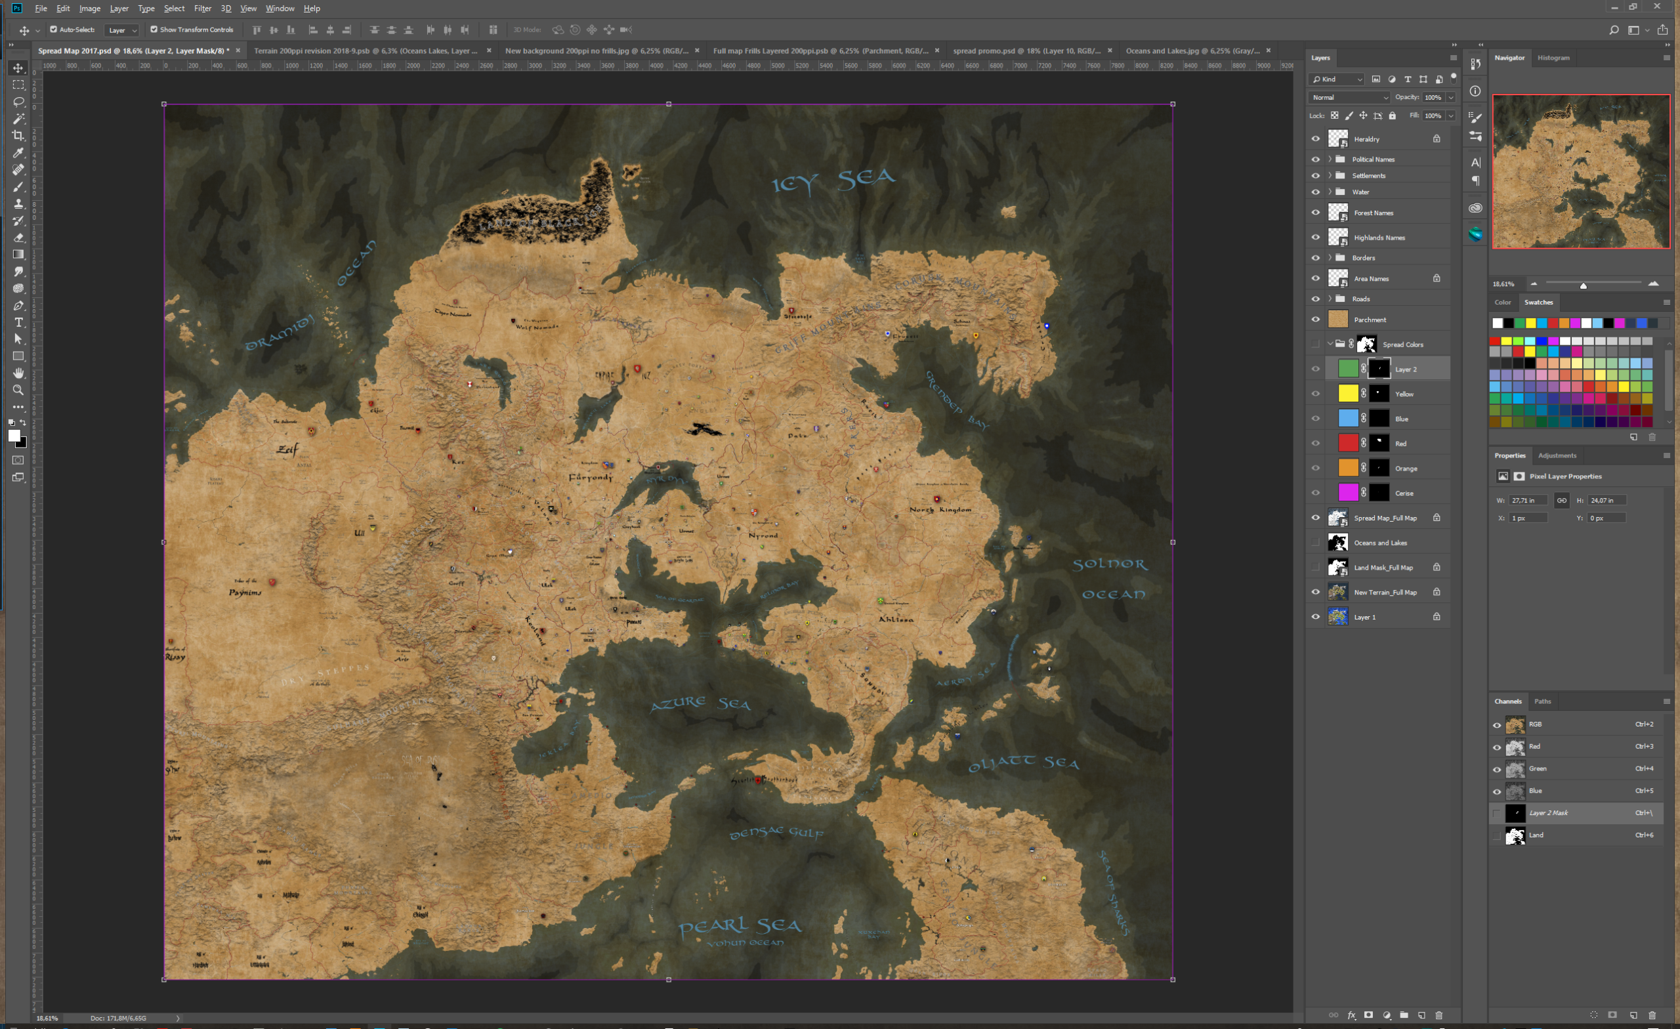1680x1029 pixels.
Task: Click add layer mask icon at panel bottom
Action: [1368, 1015]
